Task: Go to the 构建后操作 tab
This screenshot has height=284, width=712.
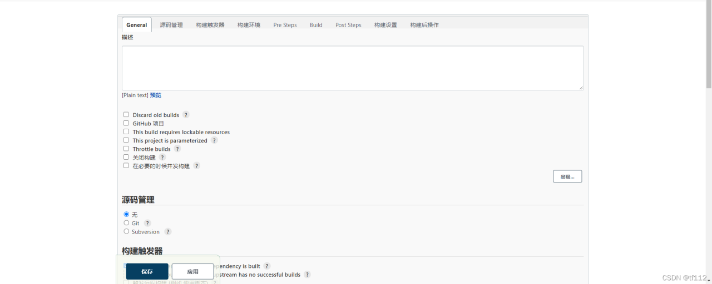Action: [x=424, y=25]
